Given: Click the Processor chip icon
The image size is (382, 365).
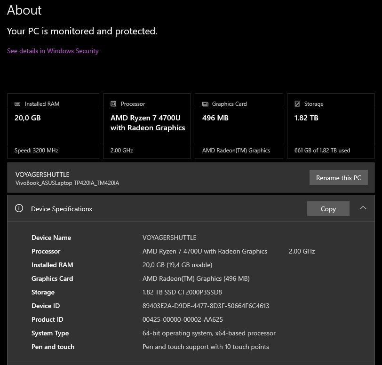Looking at the screenshot, I should pyautogui.click(x=113, y=104).
